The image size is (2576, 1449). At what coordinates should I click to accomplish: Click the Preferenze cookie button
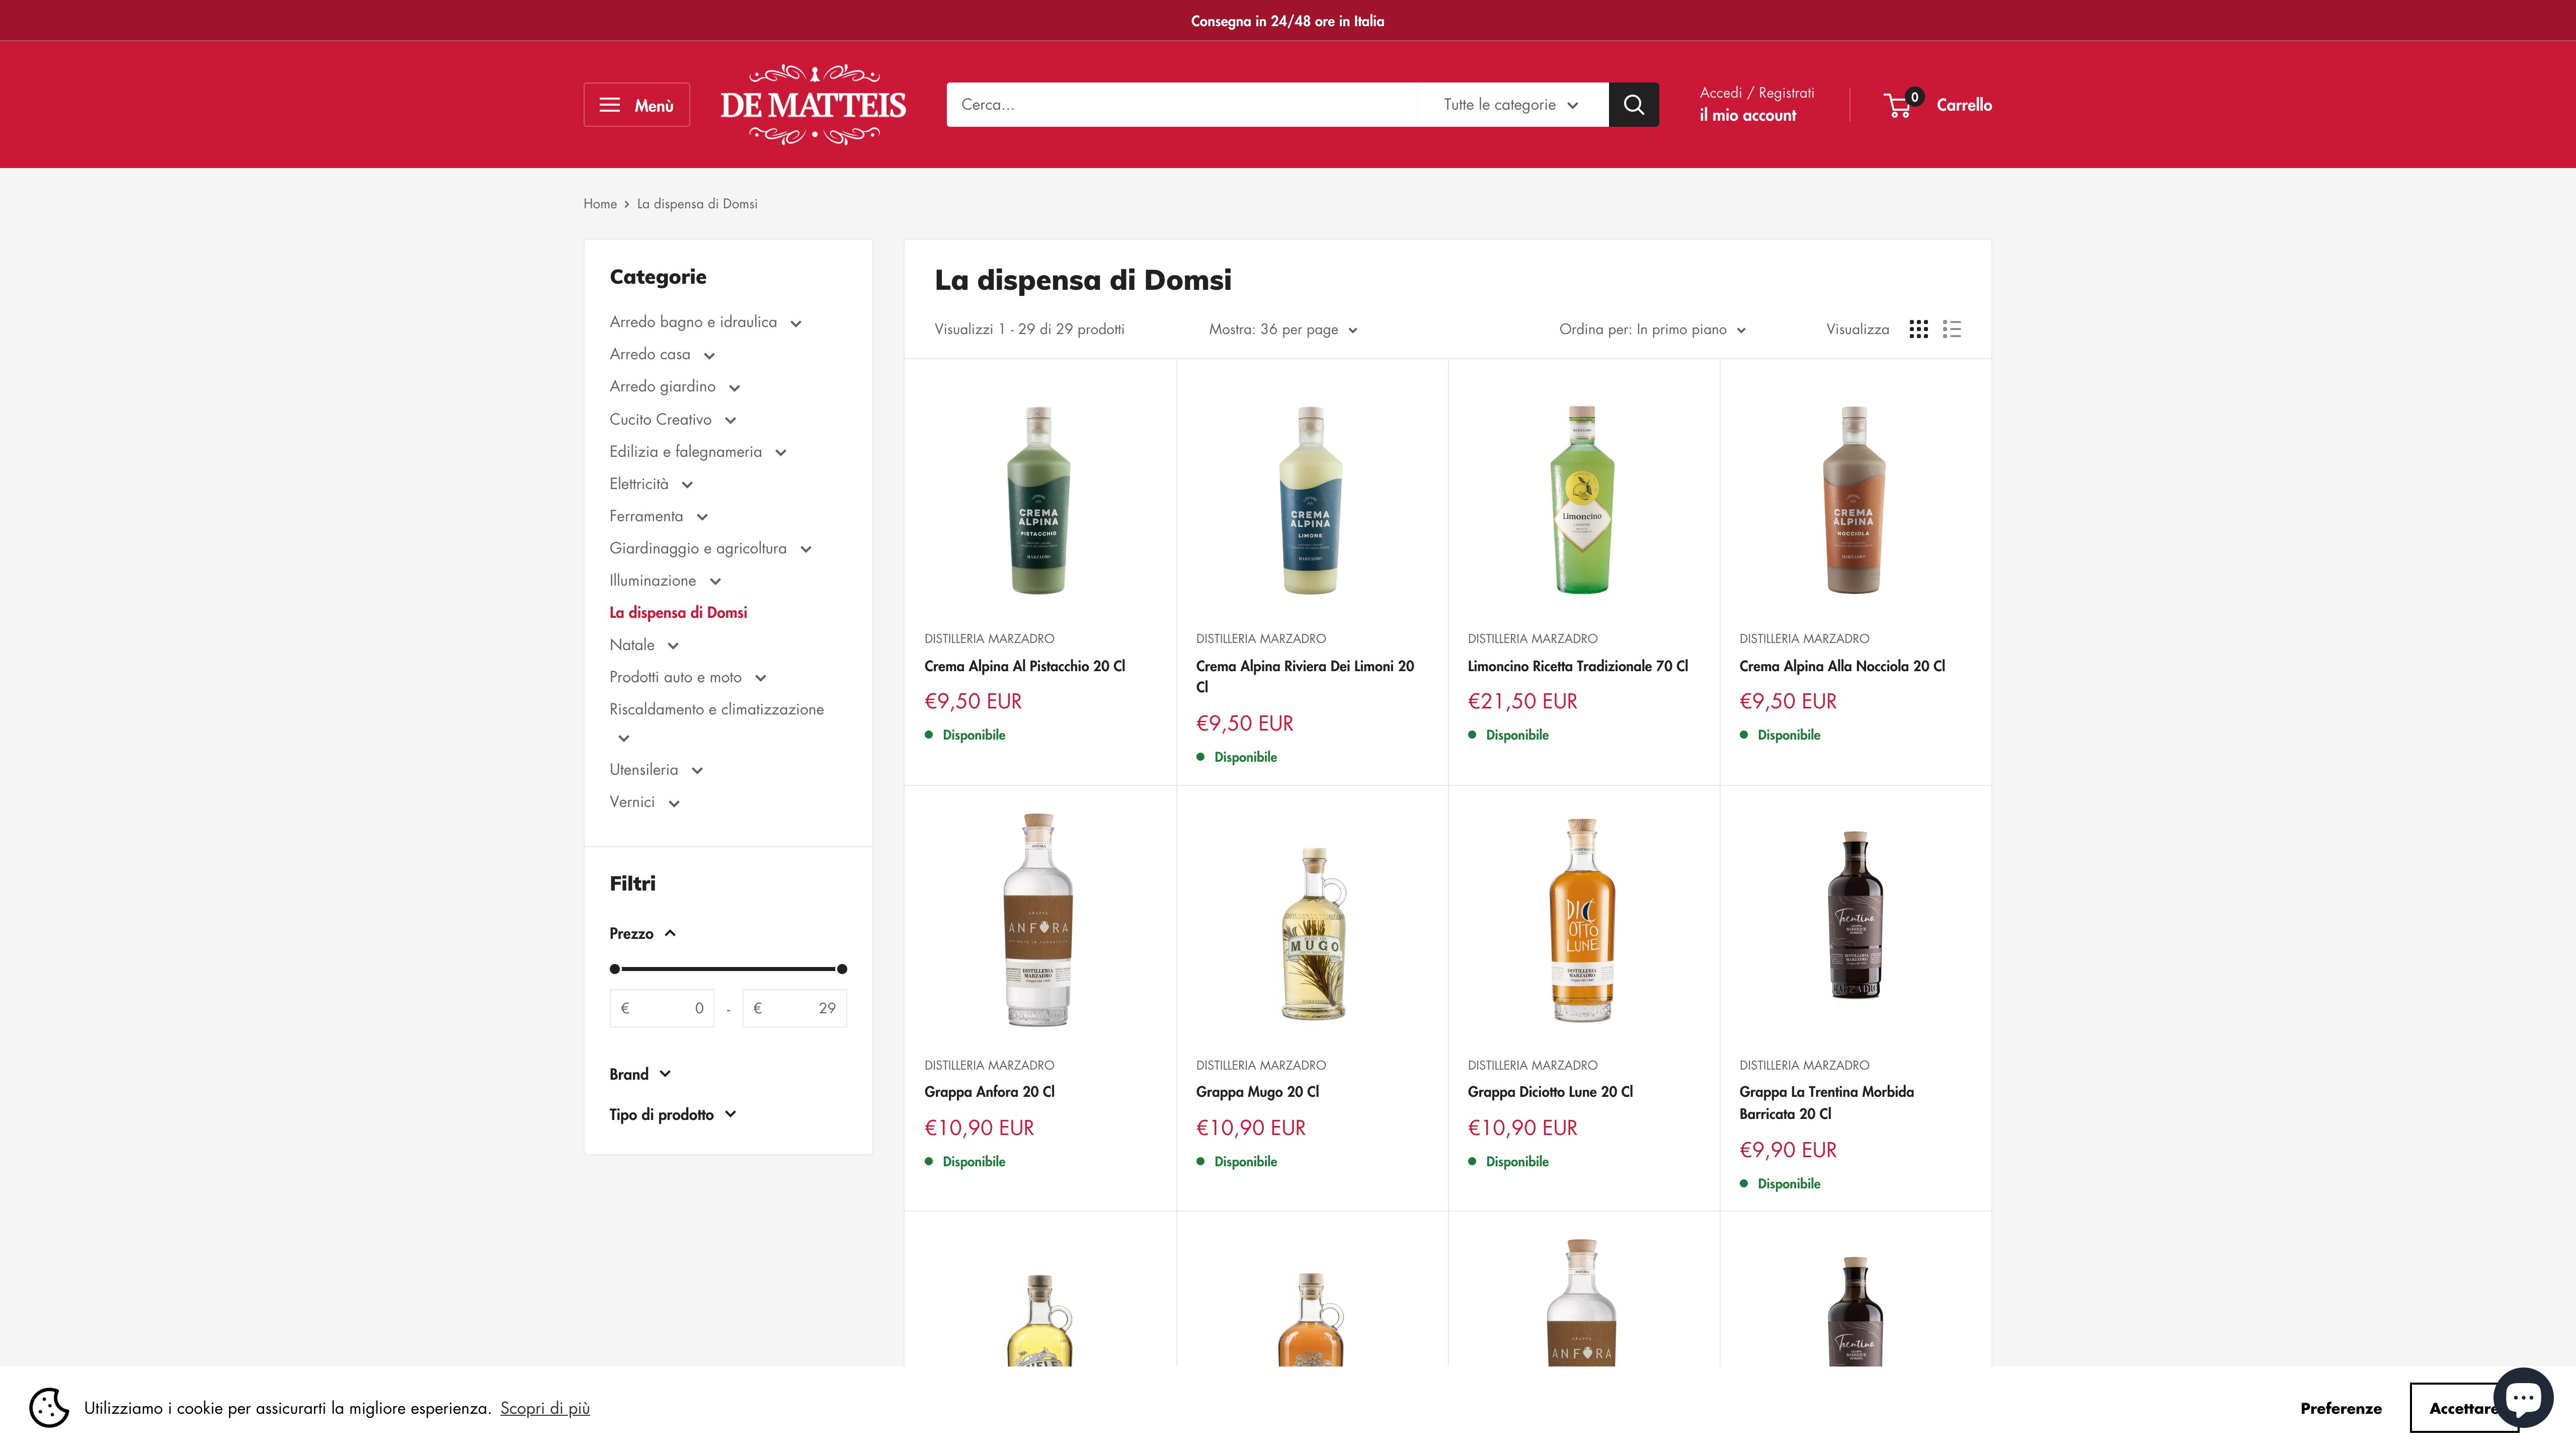coord(2340,1408)
